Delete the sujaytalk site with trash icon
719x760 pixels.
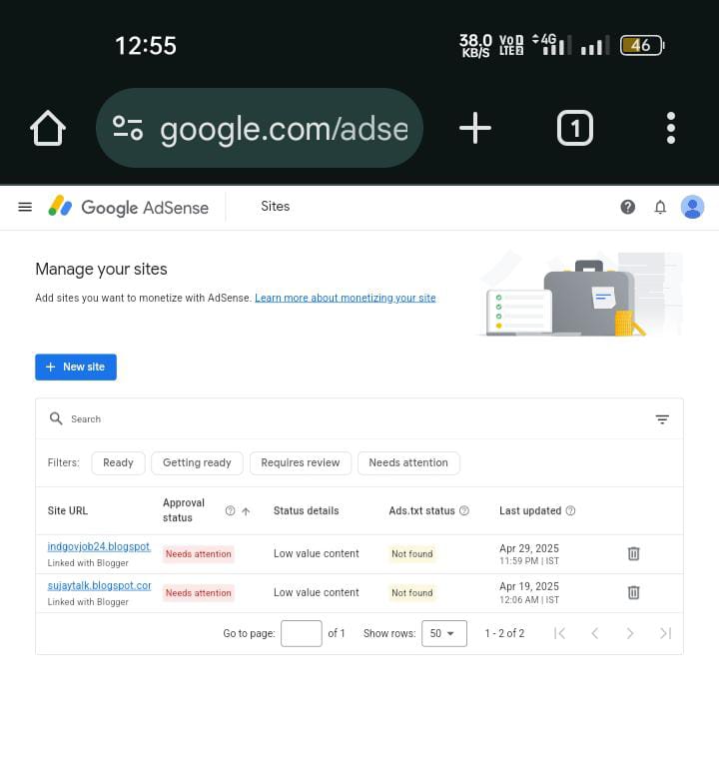pyautogui.click(x=634, y=592)
